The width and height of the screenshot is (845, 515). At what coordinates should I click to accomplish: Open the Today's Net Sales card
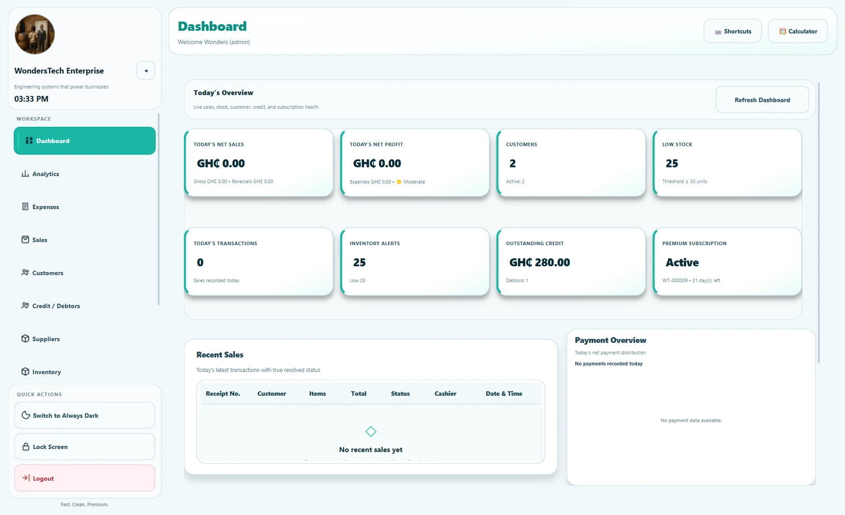click(259, 163)
